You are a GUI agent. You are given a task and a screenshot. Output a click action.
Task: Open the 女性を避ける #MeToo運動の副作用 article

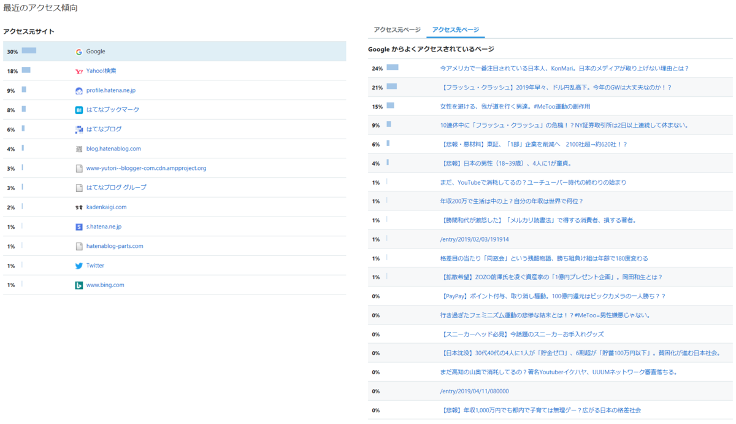515,107
